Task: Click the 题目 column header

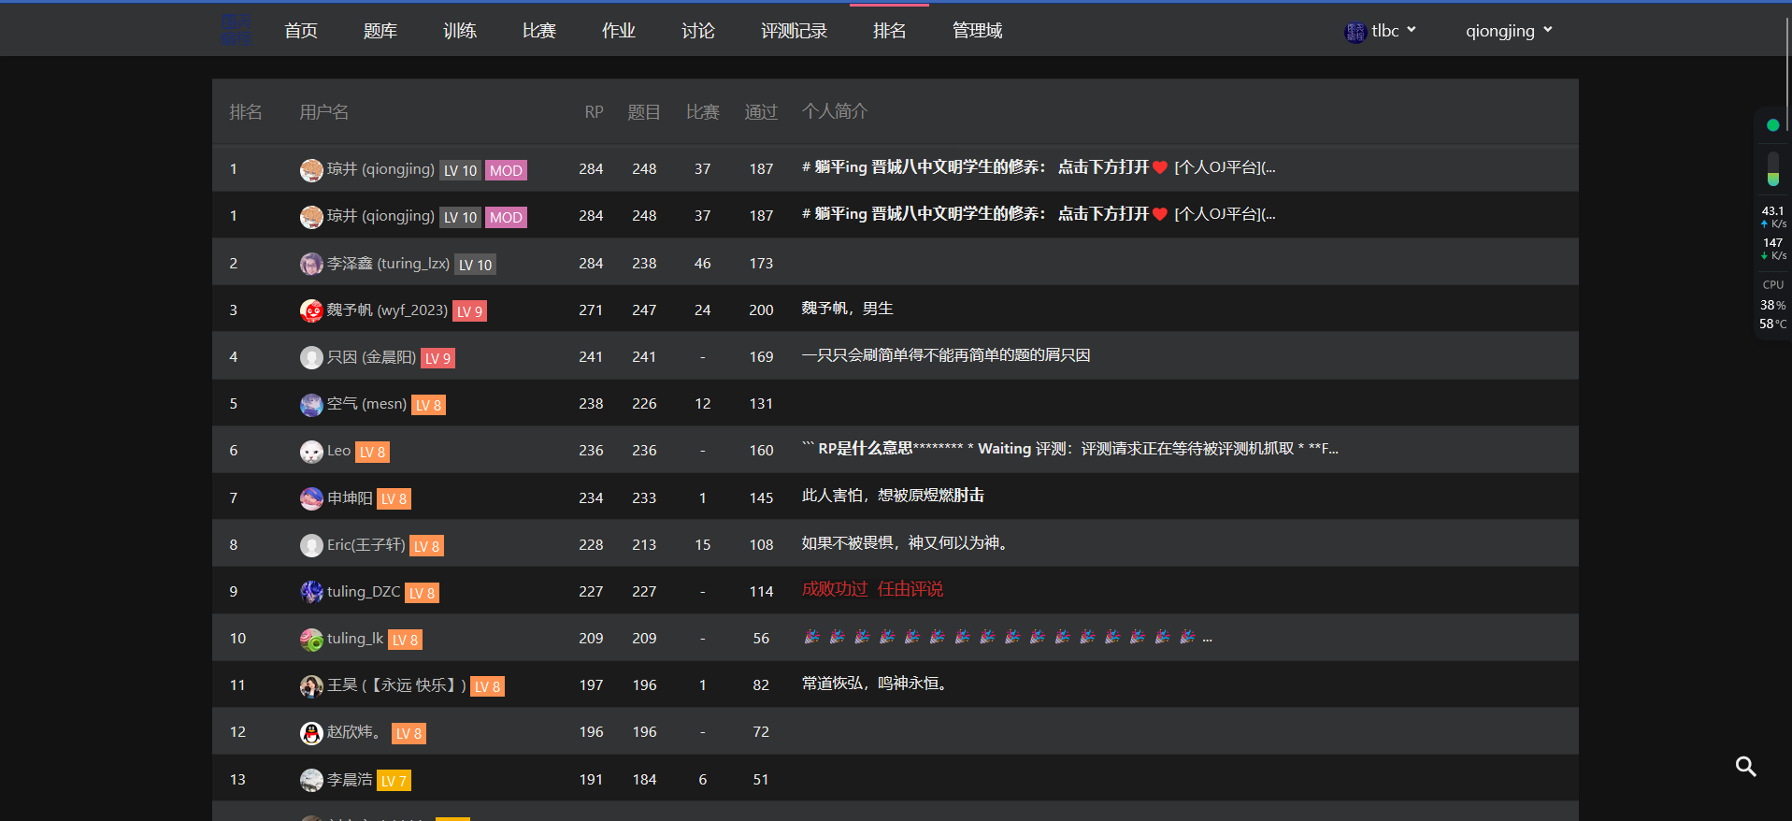Action: 644,112
